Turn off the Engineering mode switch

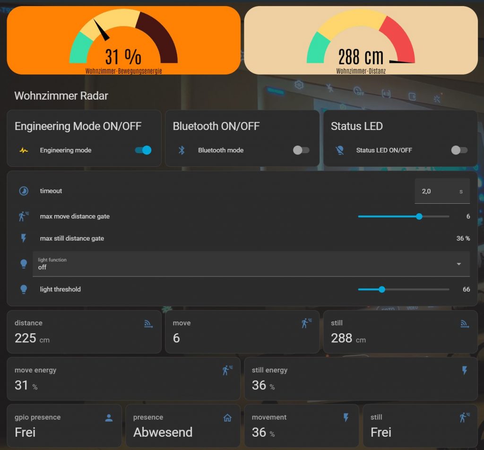[143, 150]
